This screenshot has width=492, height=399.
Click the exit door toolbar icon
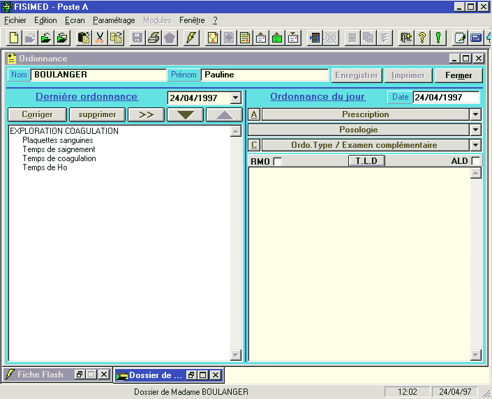406,38
